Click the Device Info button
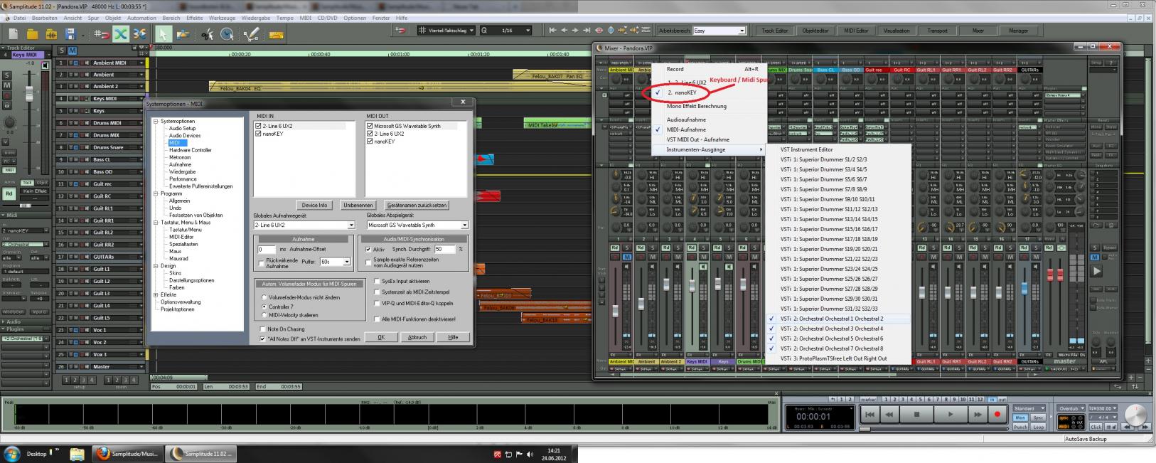1156x463 pixels. coord(314,205)
